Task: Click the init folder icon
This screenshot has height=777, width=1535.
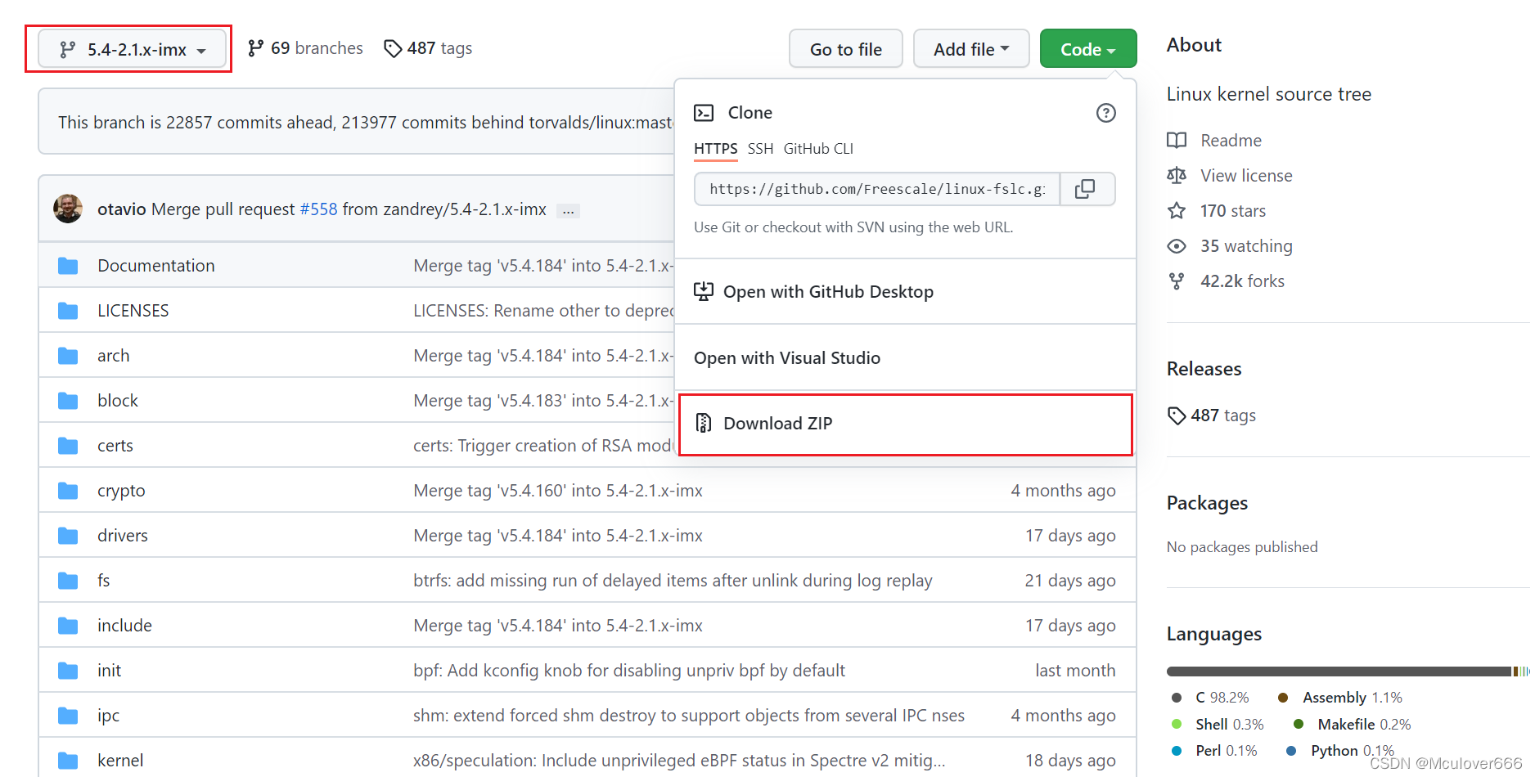Action: [68, 671]
